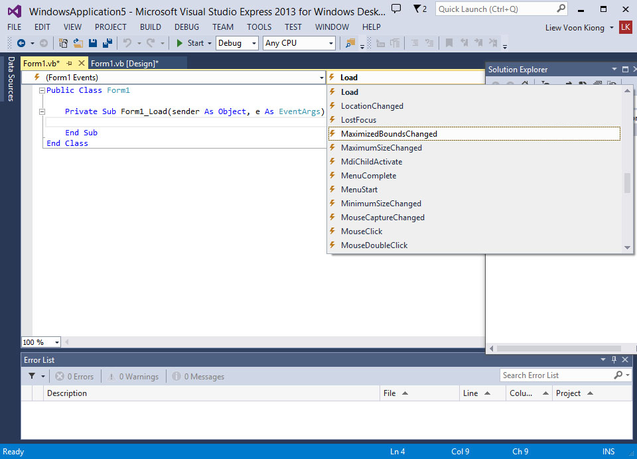Click the Visual Studio logo icon
The image size is (637, 459).
pyautogui.click(x=15, y=11)
